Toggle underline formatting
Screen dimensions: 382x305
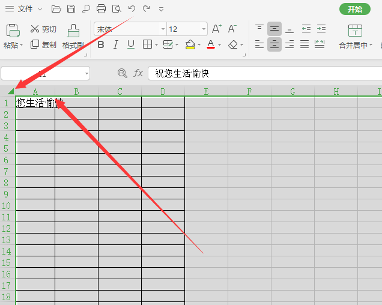[x=131, y=44]
